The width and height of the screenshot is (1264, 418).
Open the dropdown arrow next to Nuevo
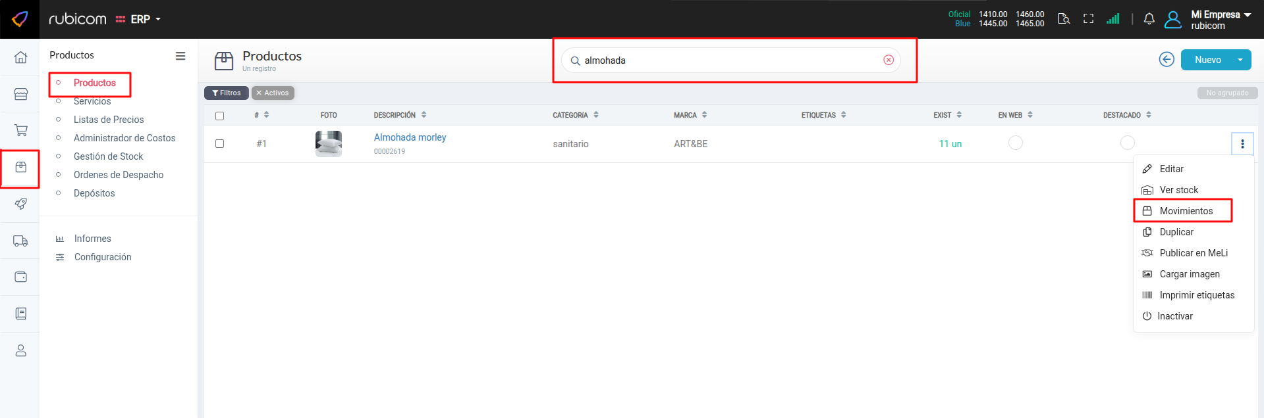coord(1240,60)
